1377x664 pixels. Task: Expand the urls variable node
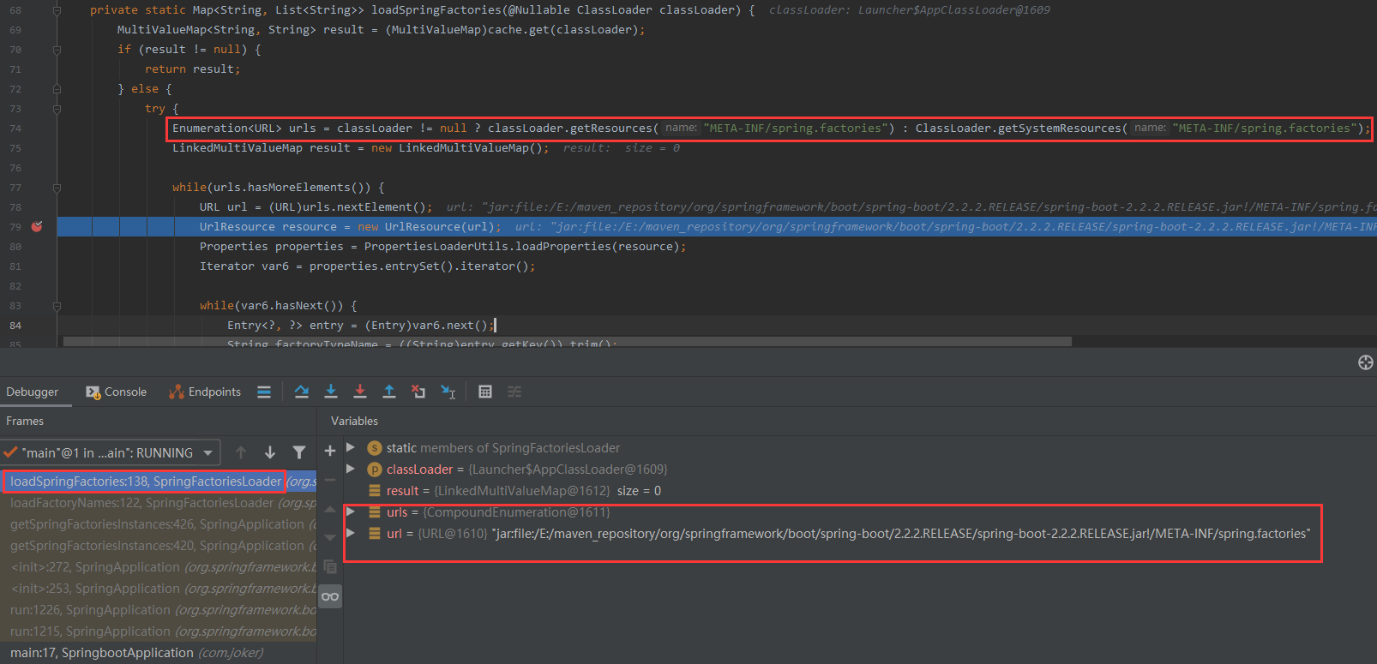(x=351, y=511)
